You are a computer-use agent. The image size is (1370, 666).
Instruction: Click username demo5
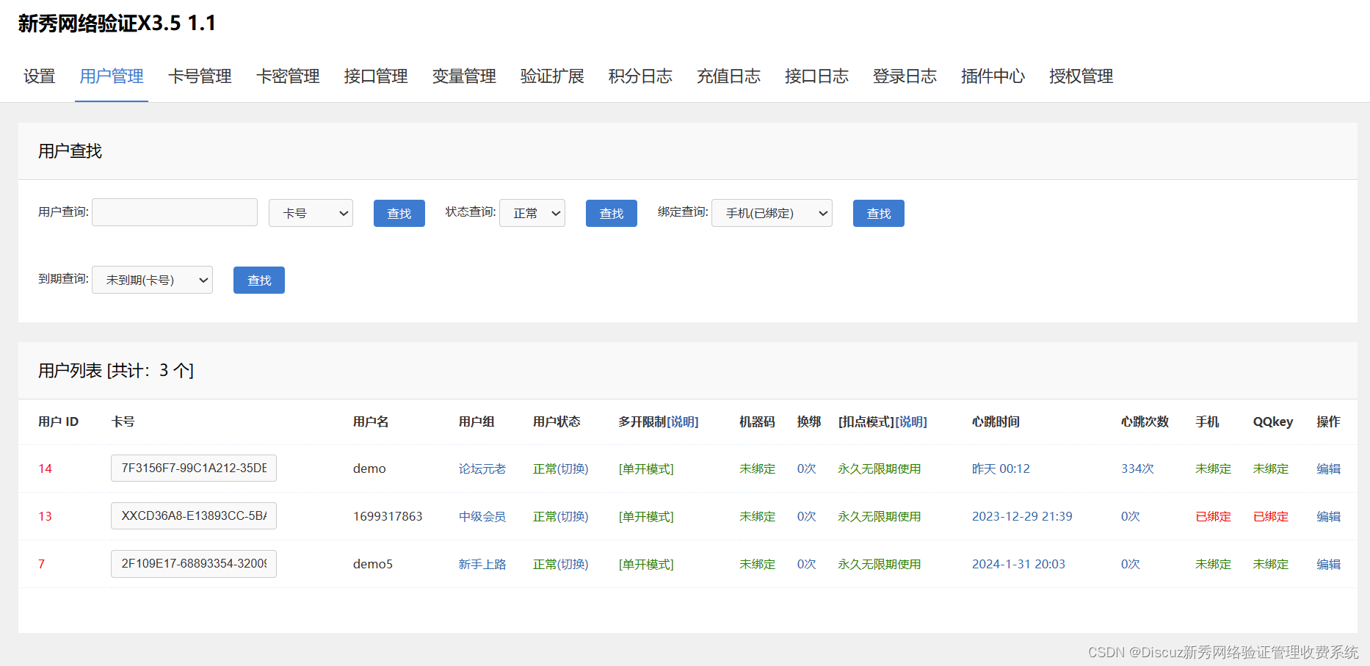point(373,564)
